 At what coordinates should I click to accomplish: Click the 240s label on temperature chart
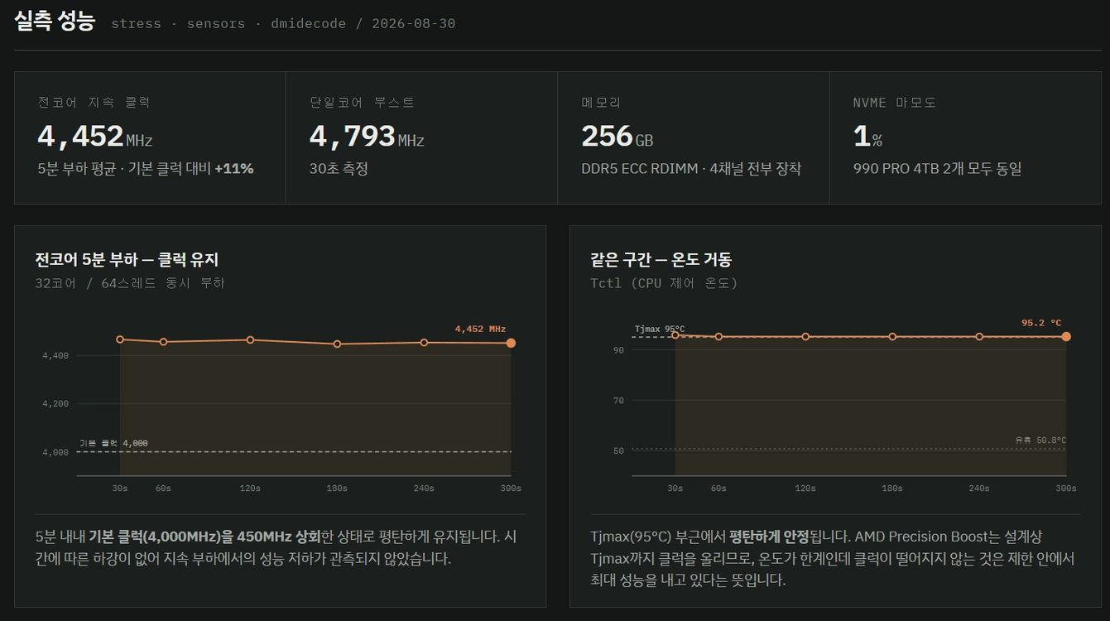(979, 489)
